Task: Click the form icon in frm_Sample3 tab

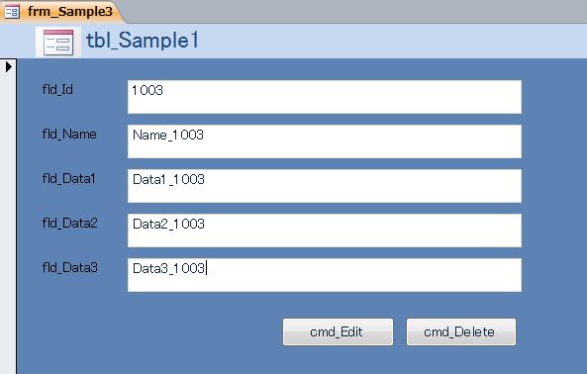Action: (x=12, y=12)
